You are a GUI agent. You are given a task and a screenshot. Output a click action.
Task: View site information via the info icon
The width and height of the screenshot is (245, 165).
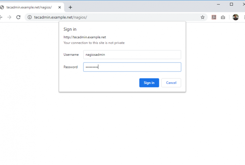[29, 17]
